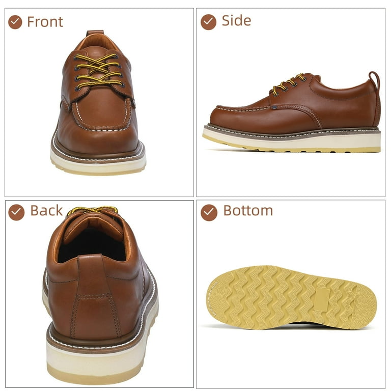Select the Bottom label text
Image resolution: width=391 pixels, height=391 pixels.
(248, 211)
